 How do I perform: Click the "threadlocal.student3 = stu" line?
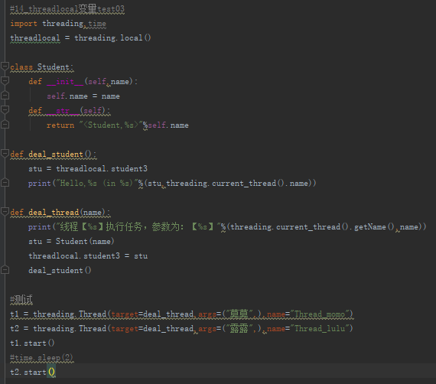(x=88, y=255)
